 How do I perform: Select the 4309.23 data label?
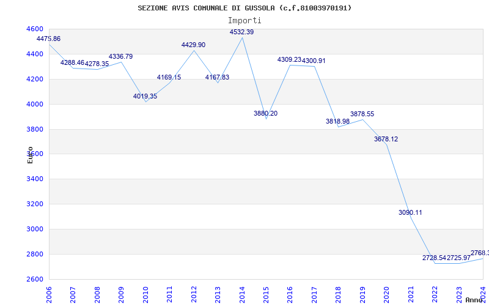point(289,59)
